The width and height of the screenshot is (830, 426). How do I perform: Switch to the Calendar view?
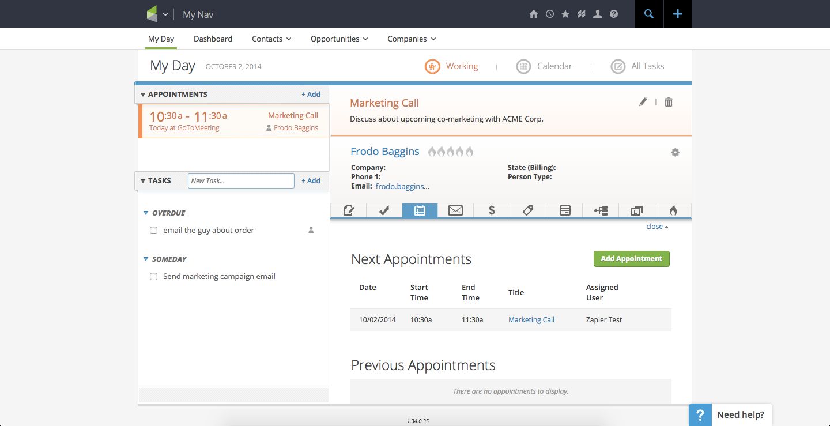[544, 66]
